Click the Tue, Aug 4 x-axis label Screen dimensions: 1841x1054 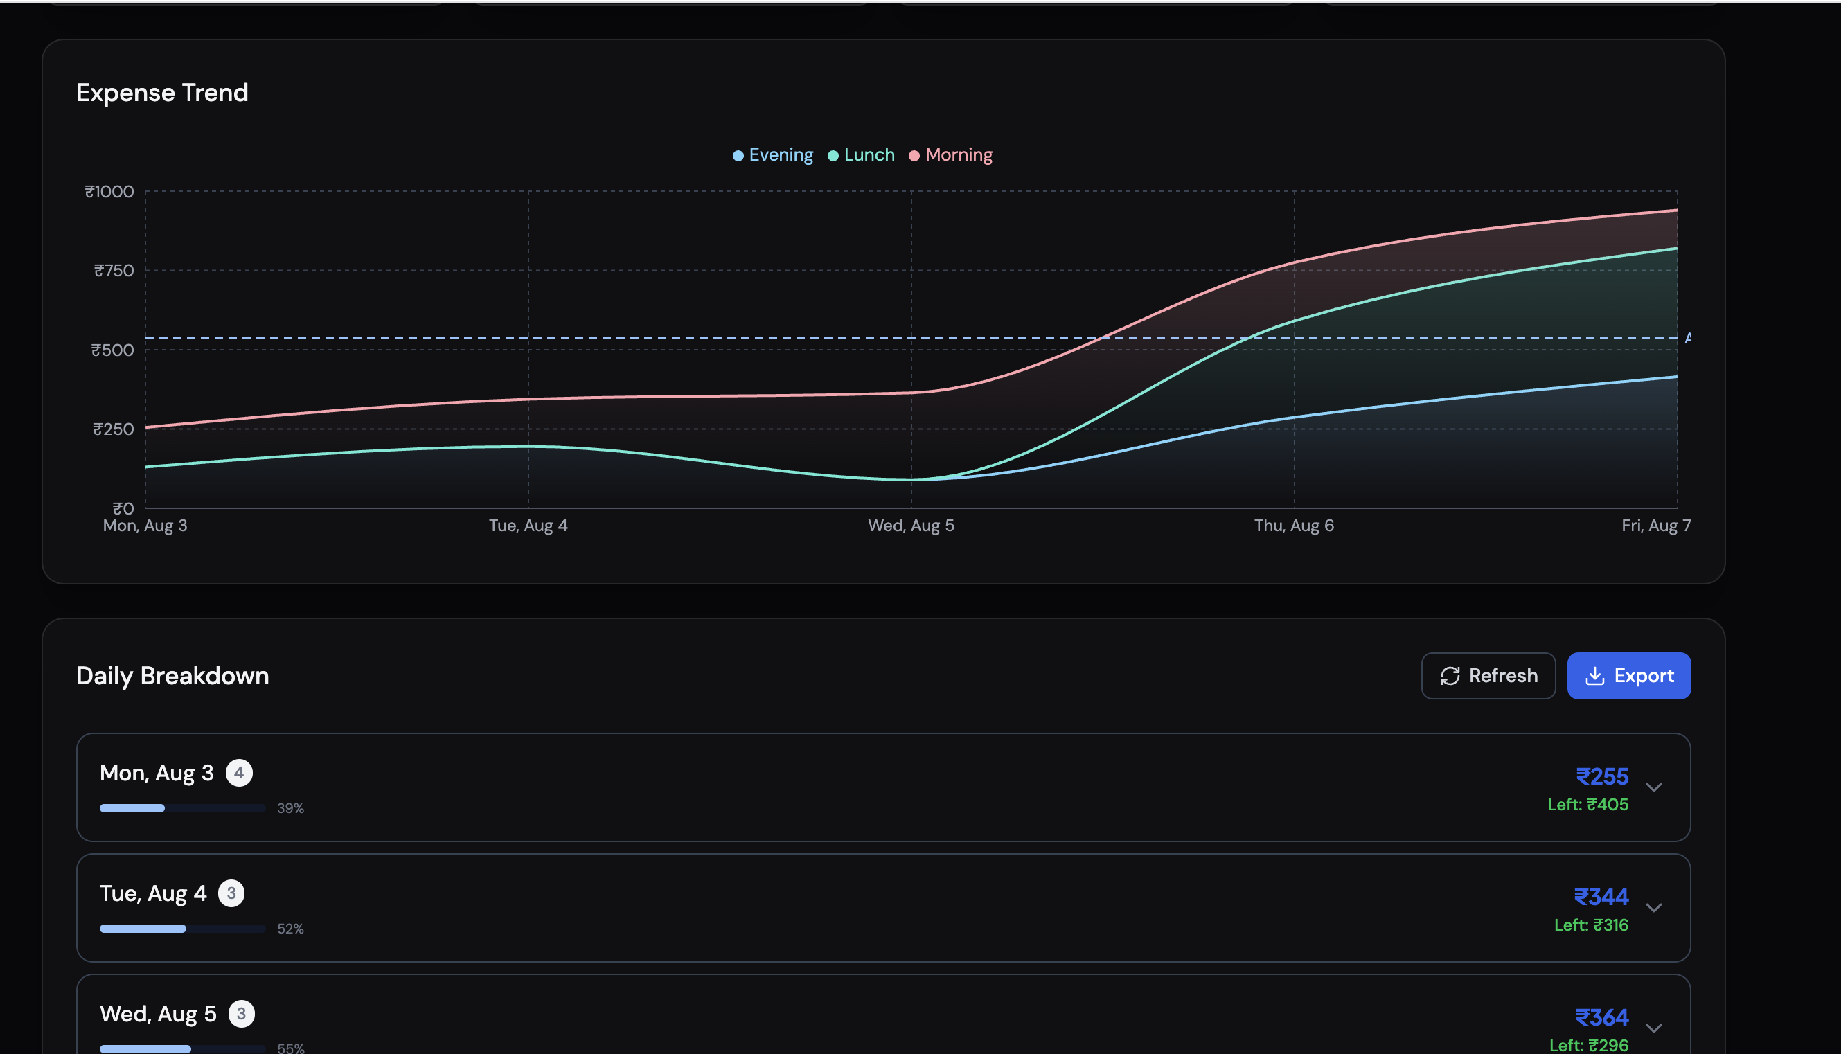[528, 526]
